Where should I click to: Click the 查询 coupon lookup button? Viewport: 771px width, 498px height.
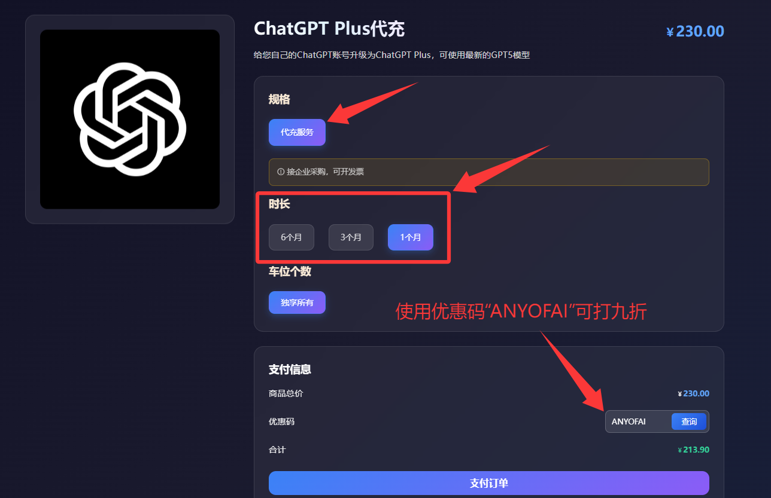689,421
